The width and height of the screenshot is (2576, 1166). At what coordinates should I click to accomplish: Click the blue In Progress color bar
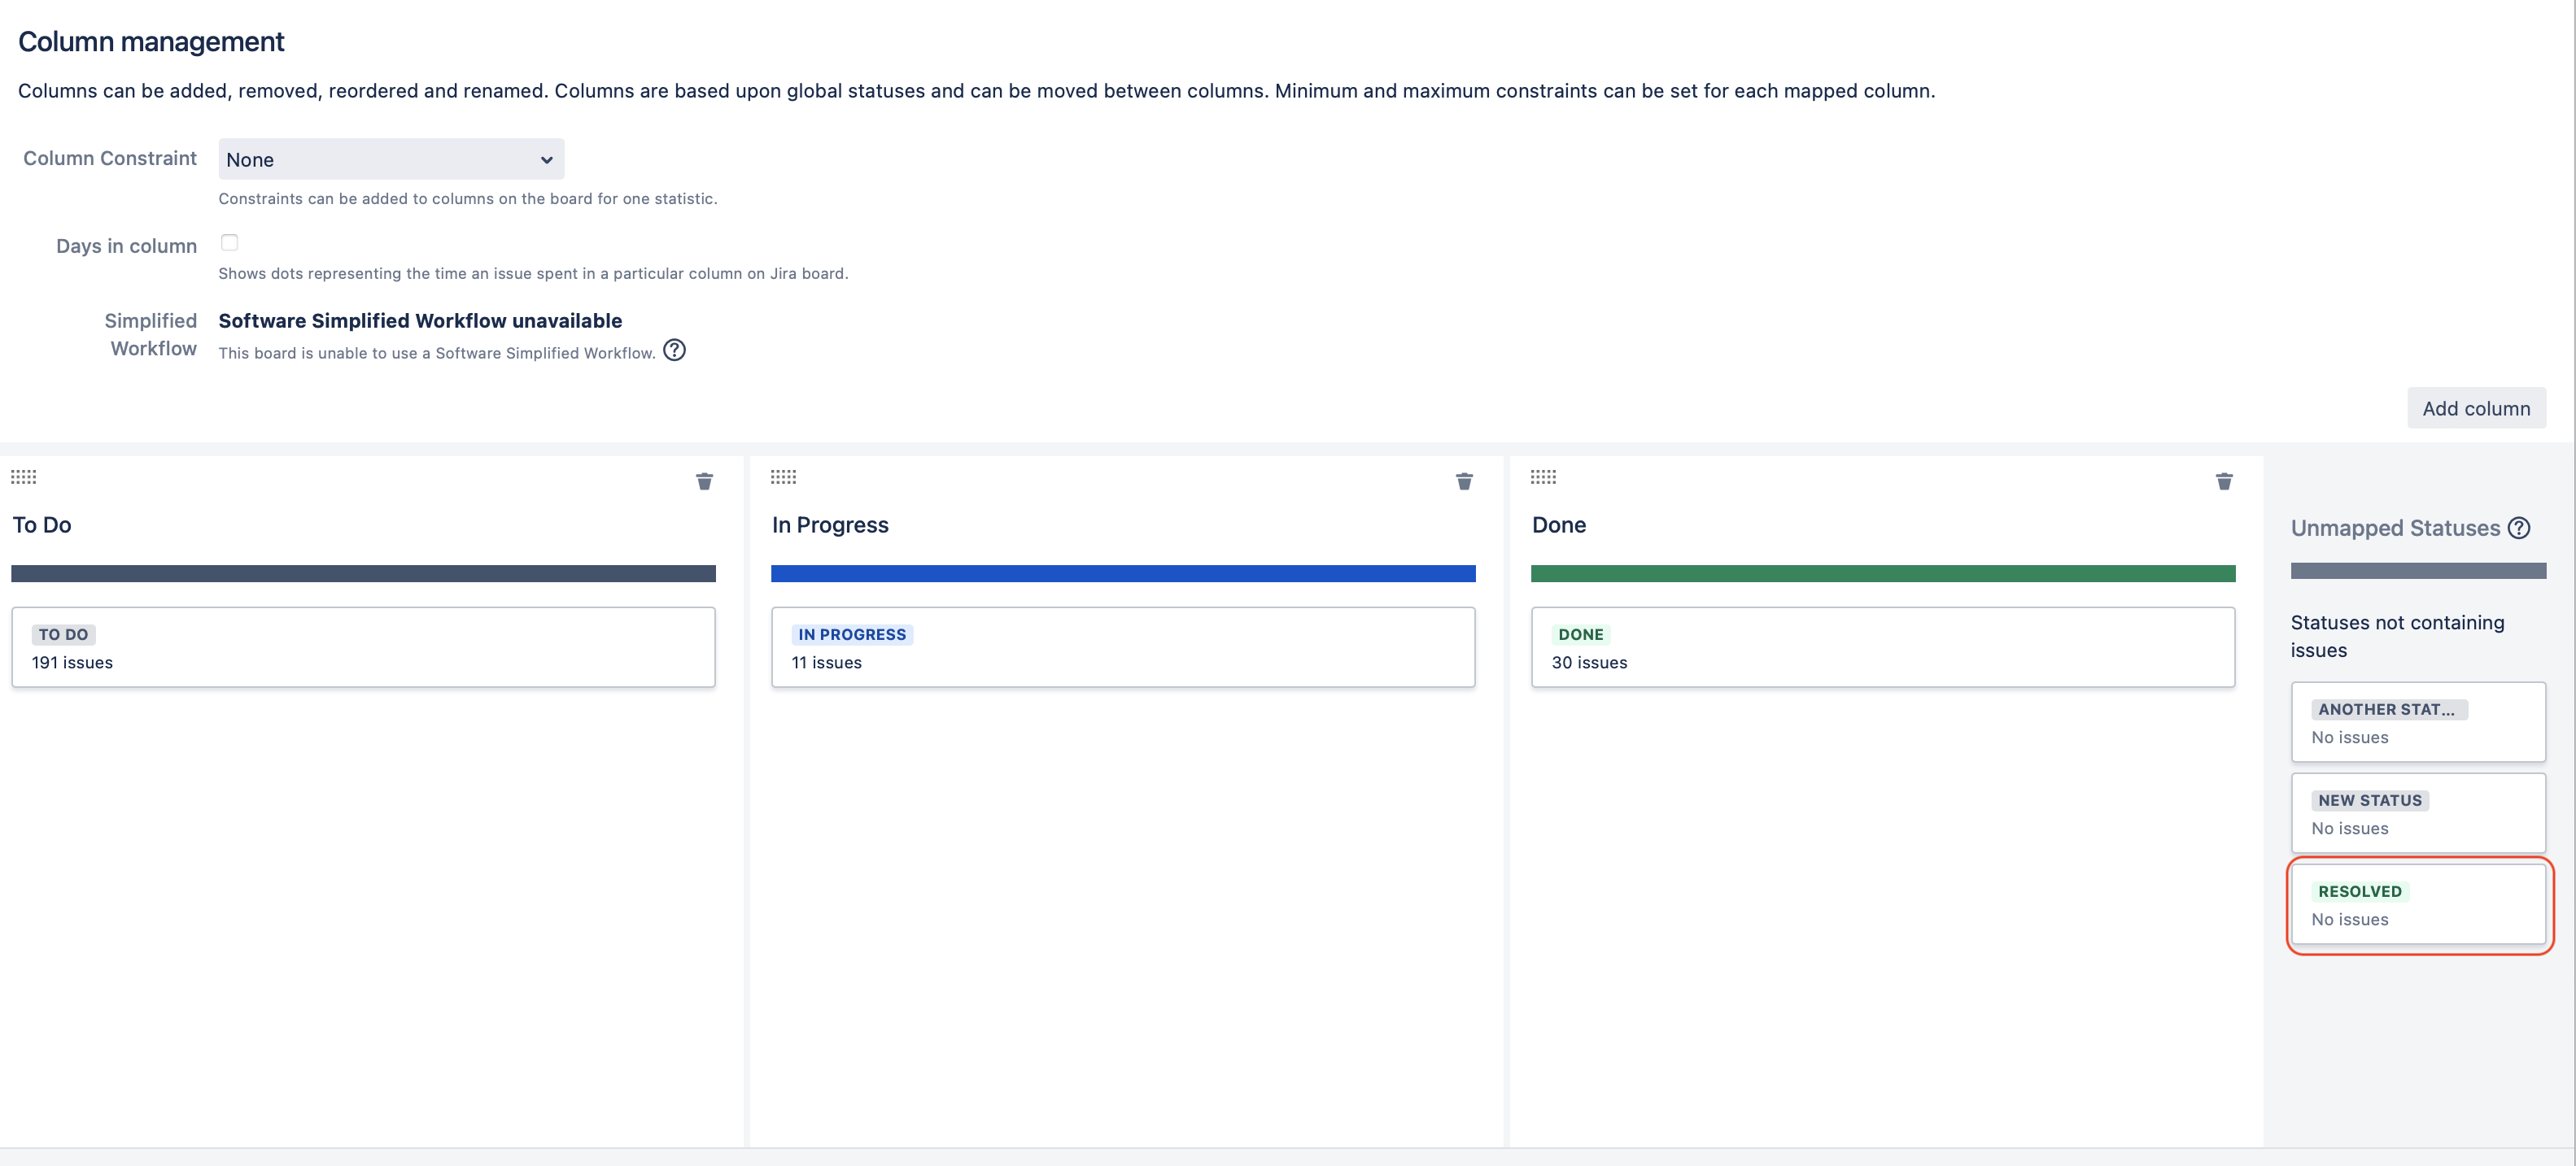click(1122, 573)
